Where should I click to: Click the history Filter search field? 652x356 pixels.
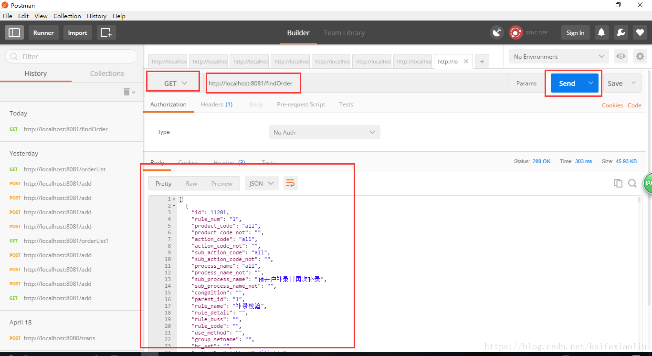pos(71,56)
